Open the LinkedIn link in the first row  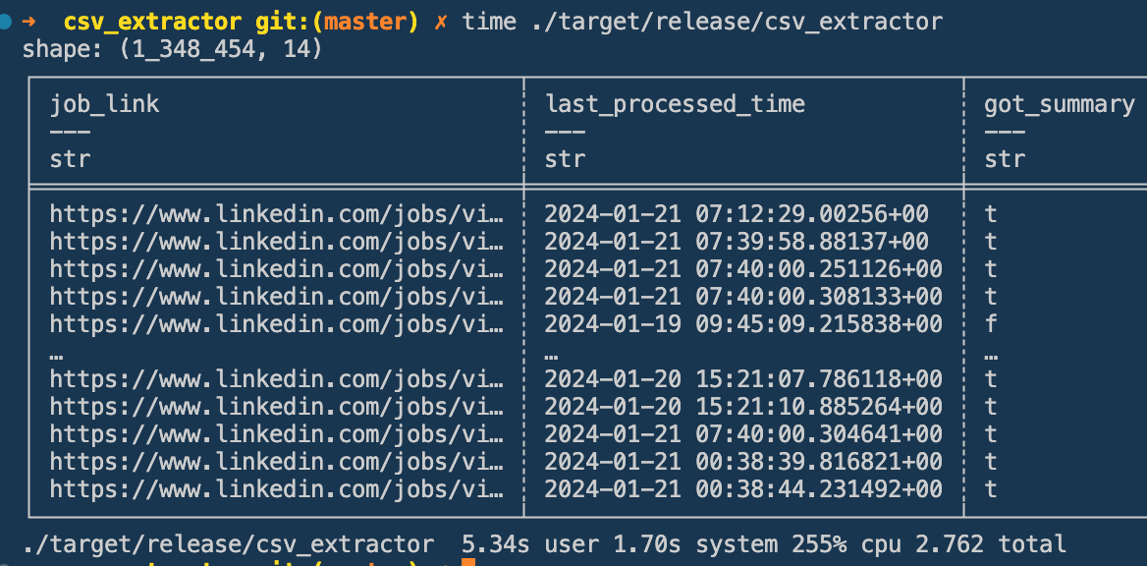(x=277, y=213)
